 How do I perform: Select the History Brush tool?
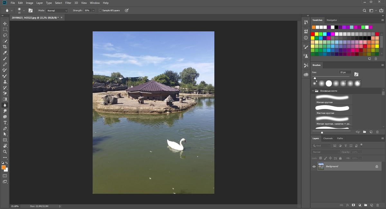(5, 88)
